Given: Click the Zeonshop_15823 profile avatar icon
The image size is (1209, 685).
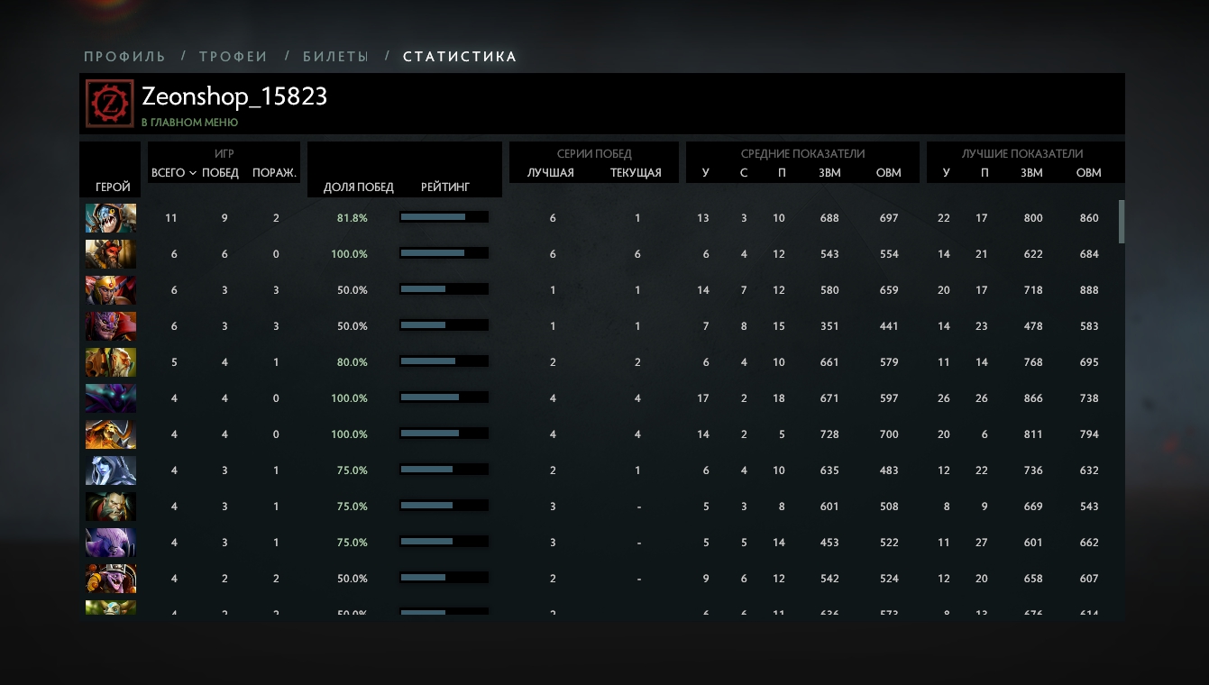Looking at the screenshot, I should click(110, 103).
